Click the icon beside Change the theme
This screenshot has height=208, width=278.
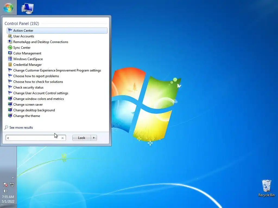[x=10, y=116]
